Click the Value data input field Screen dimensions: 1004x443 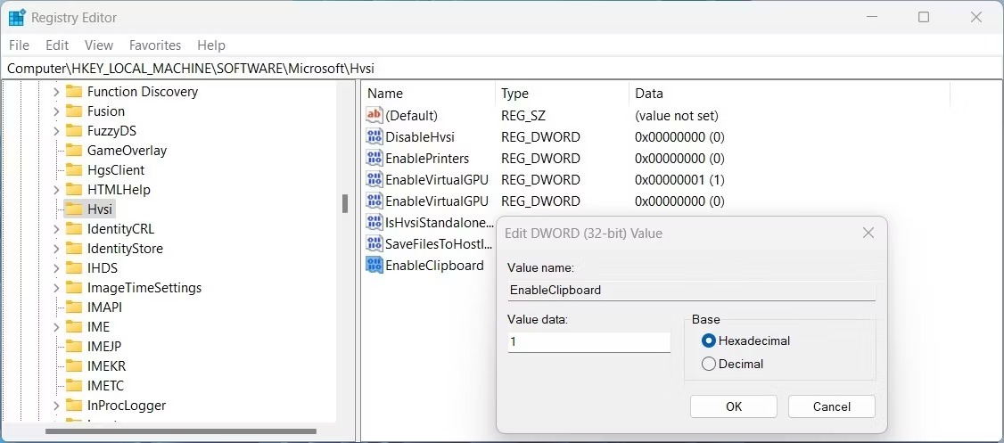click(x=589, y=342)
